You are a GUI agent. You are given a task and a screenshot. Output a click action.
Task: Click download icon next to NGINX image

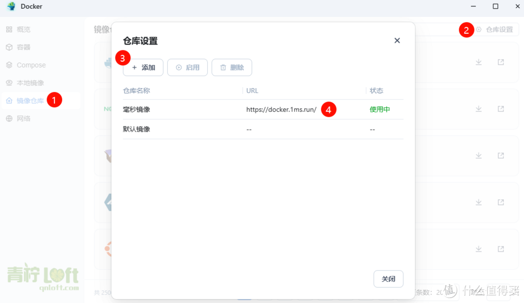[x=479, y=109]
